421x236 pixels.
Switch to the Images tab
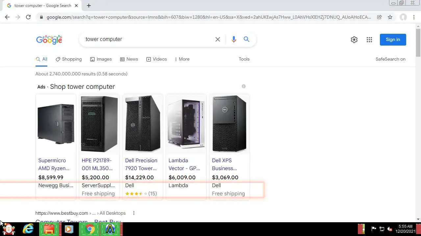pyautogui.click(x=101, y=59)
